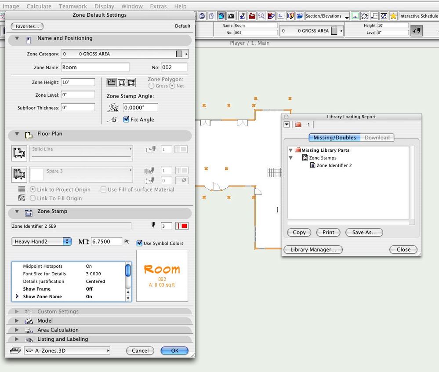
Task: Select the Gross zone polygon radio button
Action: pos(152,86)
